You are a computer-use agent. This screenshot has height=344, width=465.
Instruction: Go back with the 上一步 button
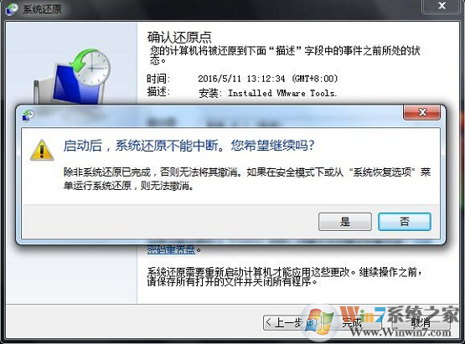pos(284,323)
